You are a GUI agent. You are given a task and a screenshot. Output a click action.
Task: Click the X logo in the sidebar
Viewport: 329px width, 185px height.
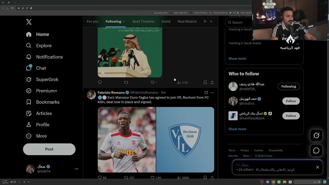[x=29, y=22]
